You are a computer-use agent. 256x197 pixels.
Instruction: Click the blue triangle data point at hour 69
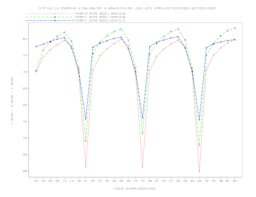click(199, 120)
